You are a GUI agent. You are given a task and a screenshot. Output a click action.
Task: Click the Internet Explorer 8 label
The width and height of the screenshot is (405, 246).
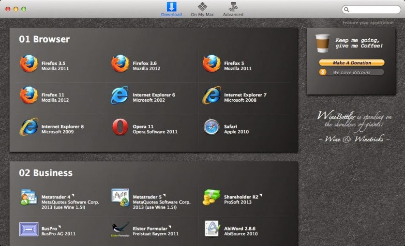click(x=62, y=126)
